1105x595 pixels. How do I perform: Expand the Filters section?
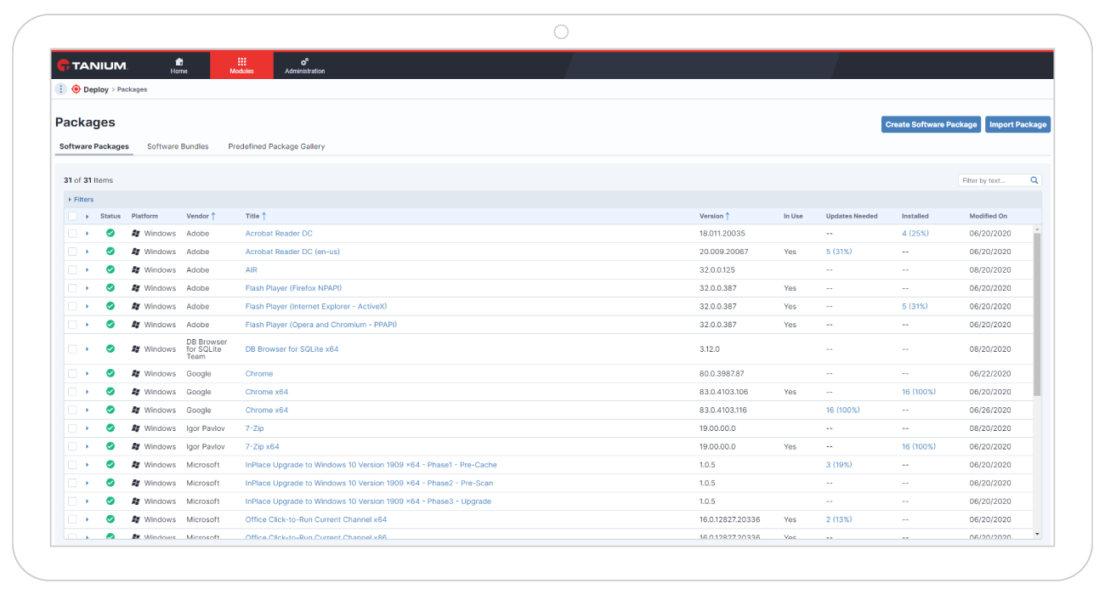tap(81, 199)
